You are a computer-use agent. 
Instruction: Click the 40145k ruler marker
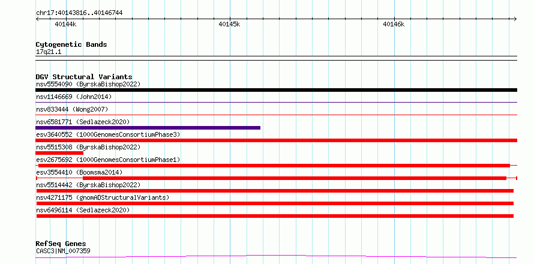coord(230,24)
